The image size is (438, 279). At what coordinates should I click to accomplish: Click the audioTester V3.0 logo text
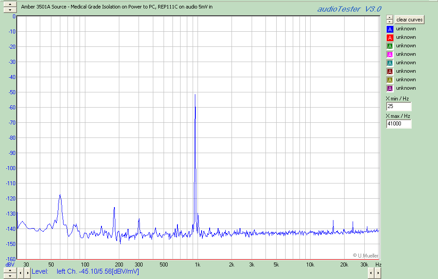(349, 9)
